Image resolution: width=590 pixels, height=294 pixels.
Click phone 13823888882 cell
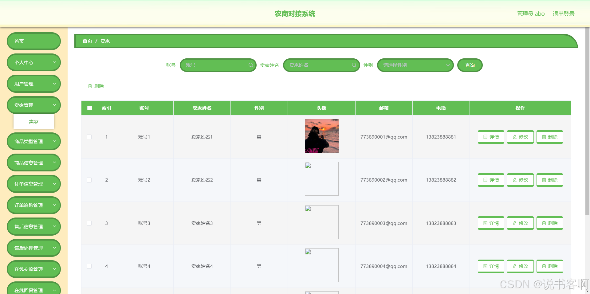tap(441, 180)
